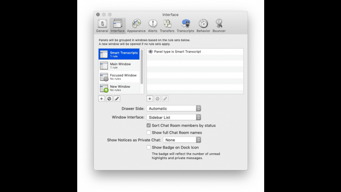Edit the selected rule set with pencil
This screenshot has height=192, width=341.
pos(117,99)
